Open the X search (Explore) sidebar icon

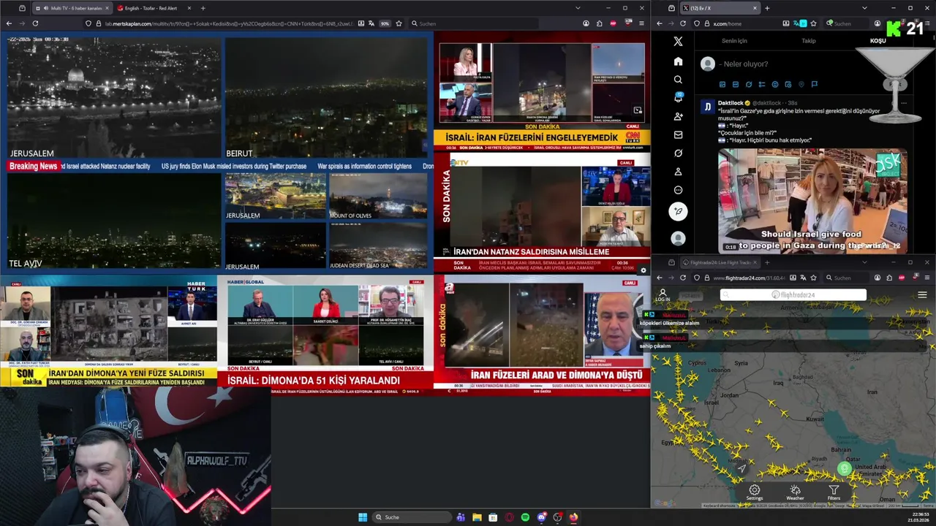pos(678,80)
